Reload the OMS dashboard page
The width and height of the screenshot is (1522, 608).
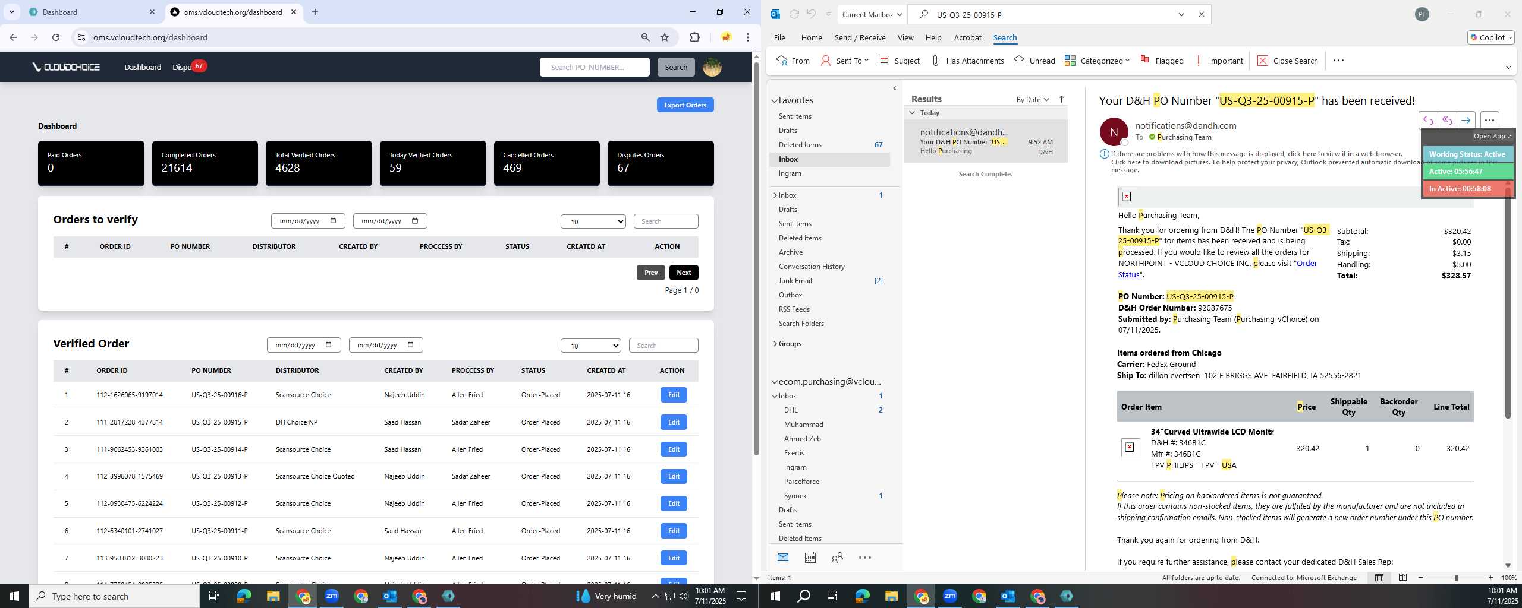click(56, 37)
